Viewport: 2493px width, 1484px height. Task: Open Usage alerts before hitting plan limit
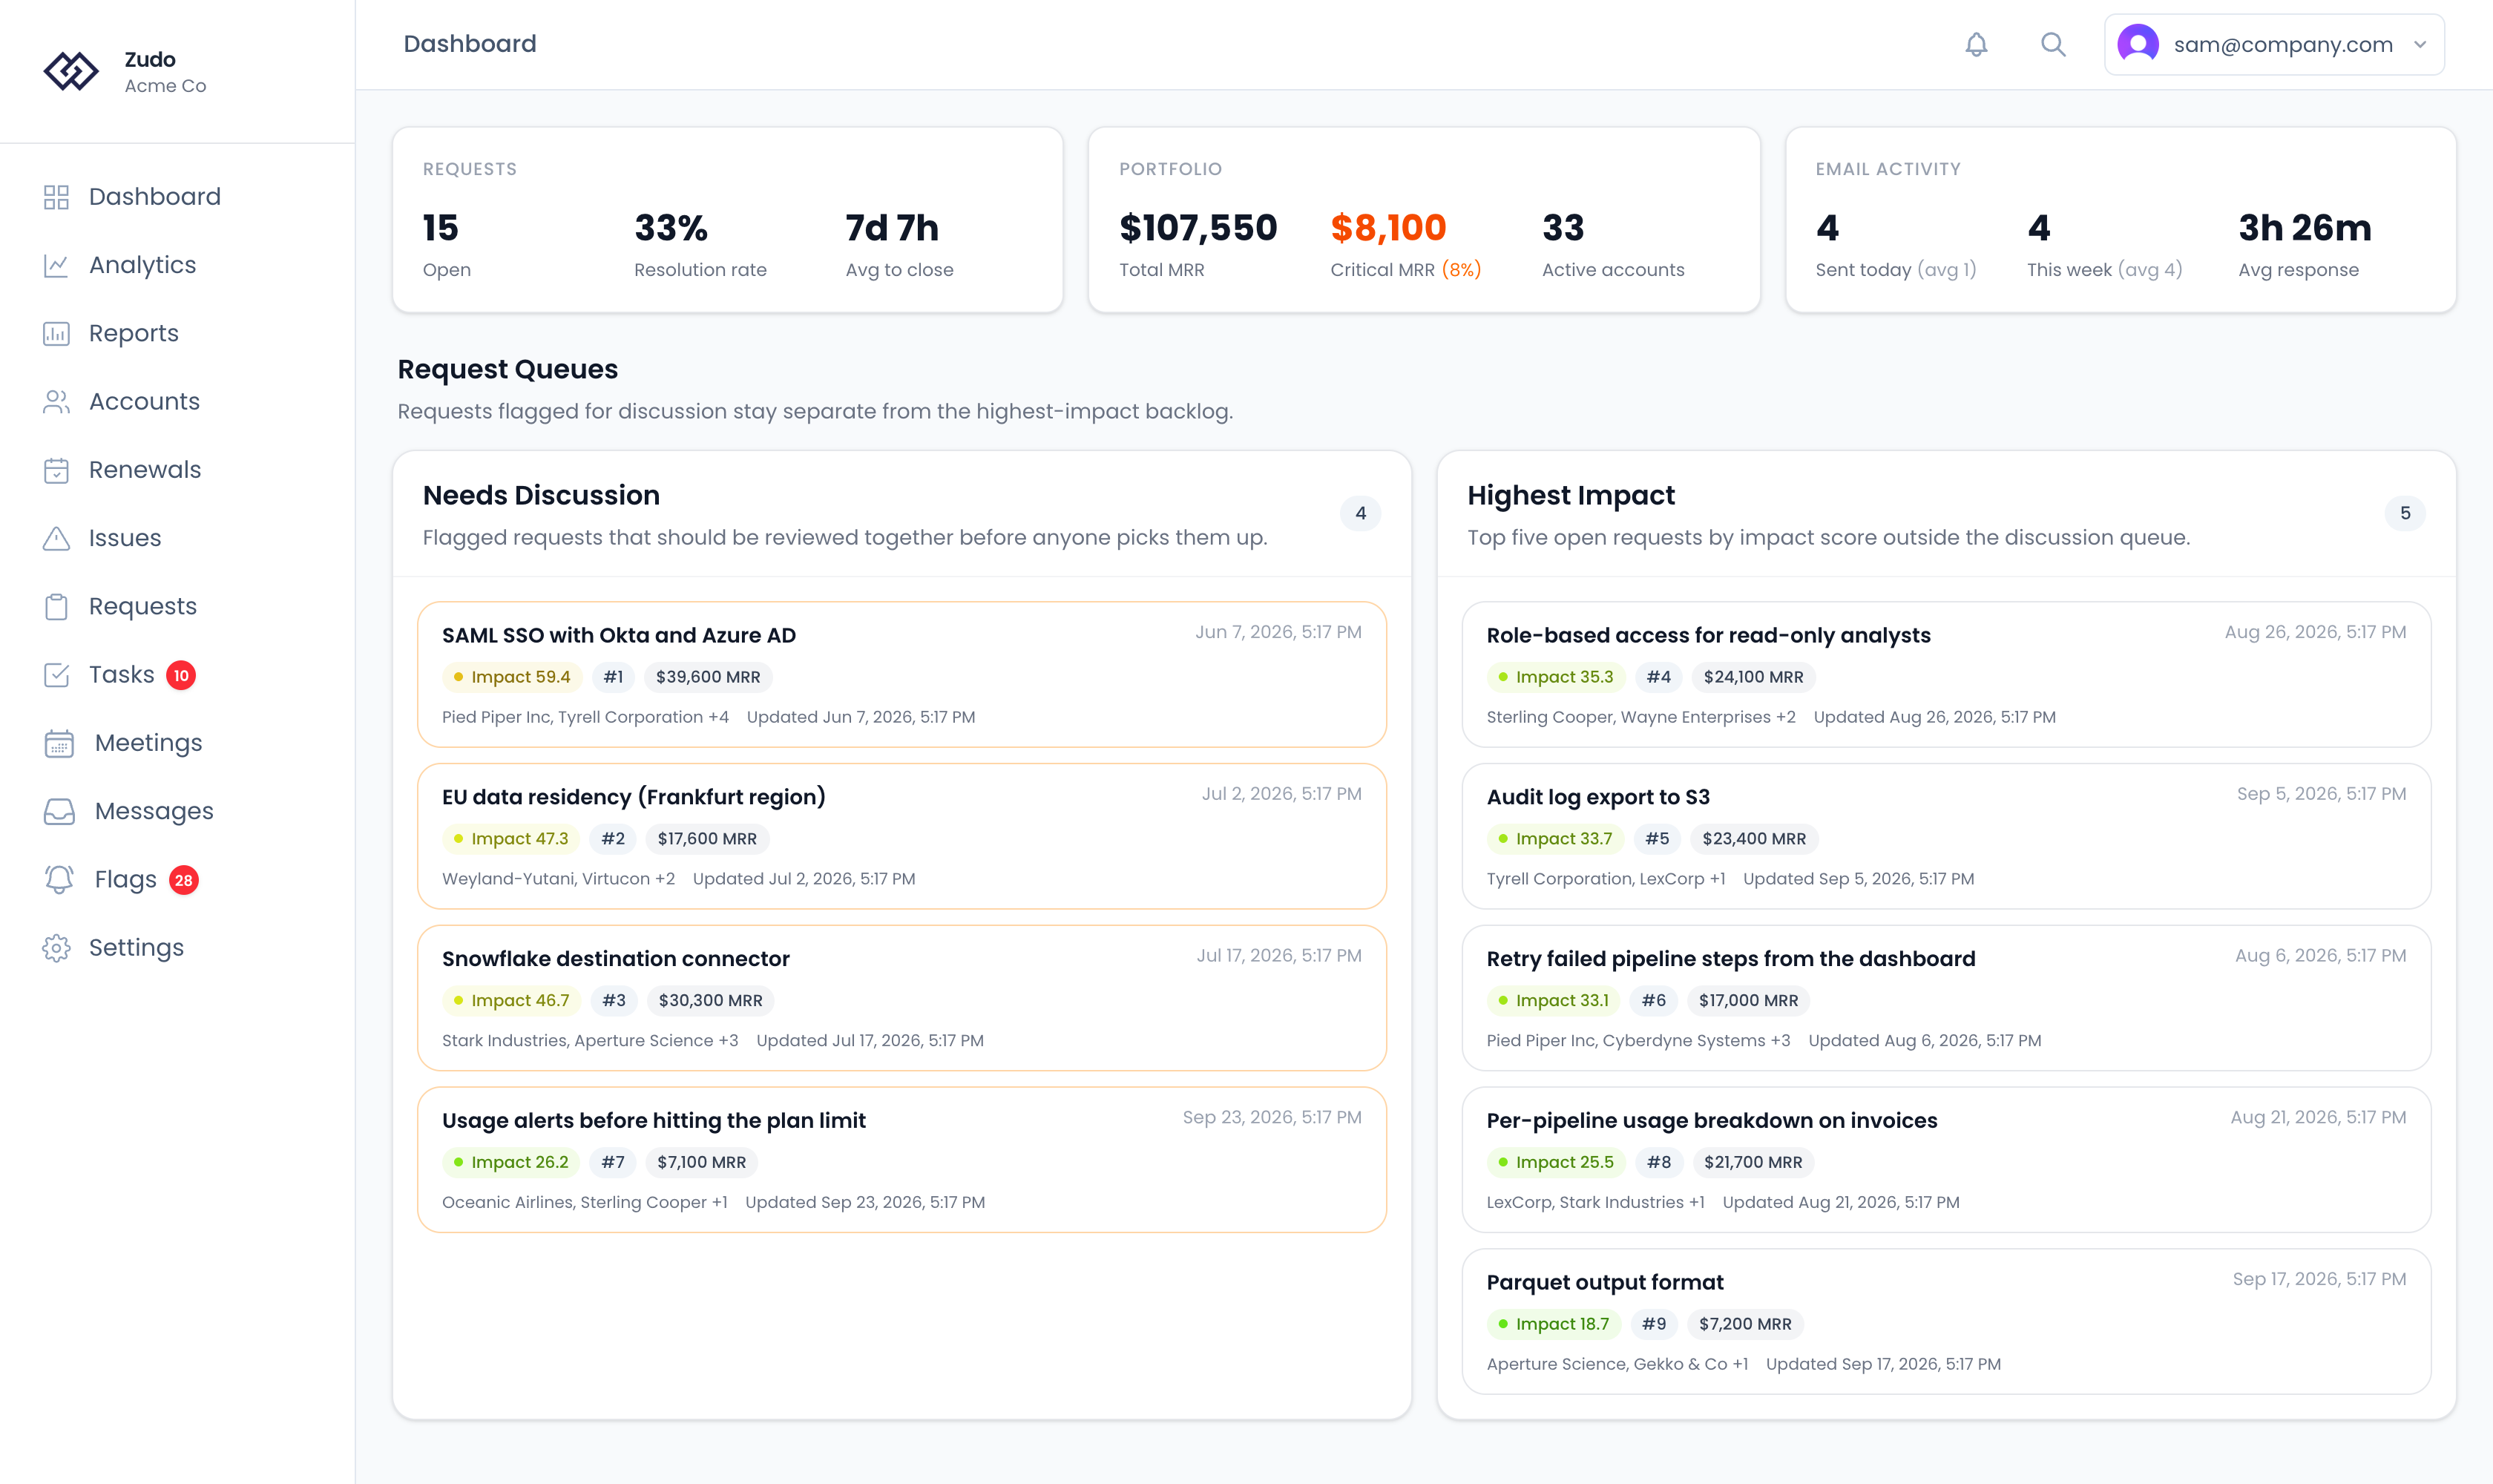902,1160
